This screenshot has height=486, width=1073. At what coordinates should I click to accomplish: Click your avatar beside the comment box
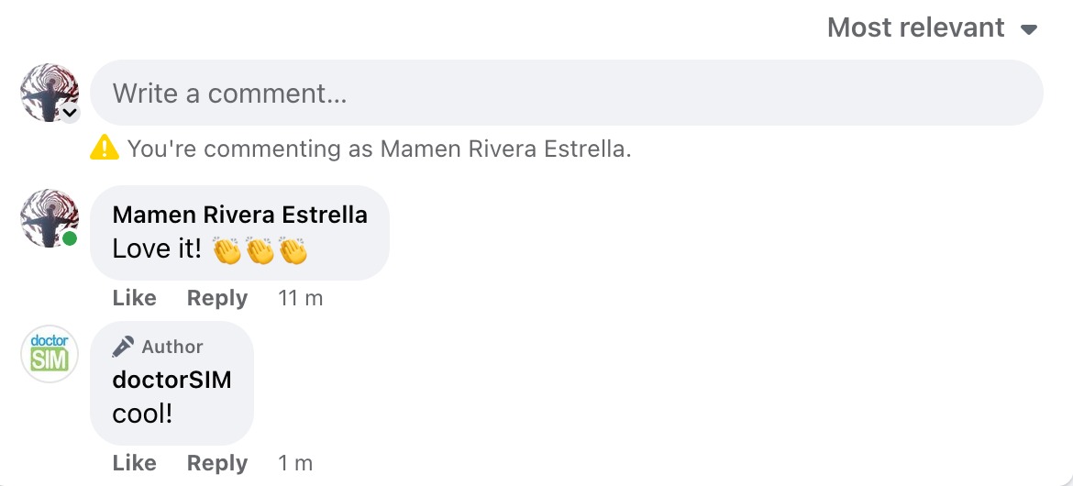pyautogui.click(x=48, y=90)
